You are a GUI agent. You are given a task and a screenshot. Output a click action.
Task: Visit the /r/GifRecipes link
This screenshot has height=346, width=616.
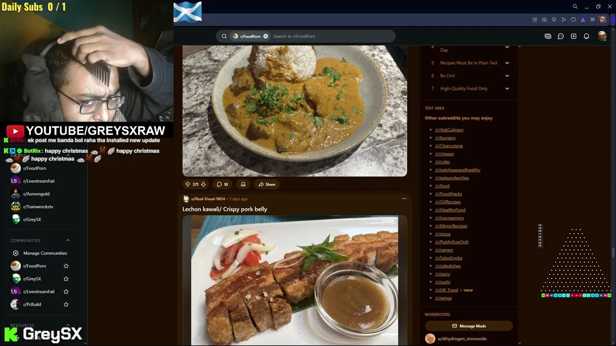click(448, 202)
